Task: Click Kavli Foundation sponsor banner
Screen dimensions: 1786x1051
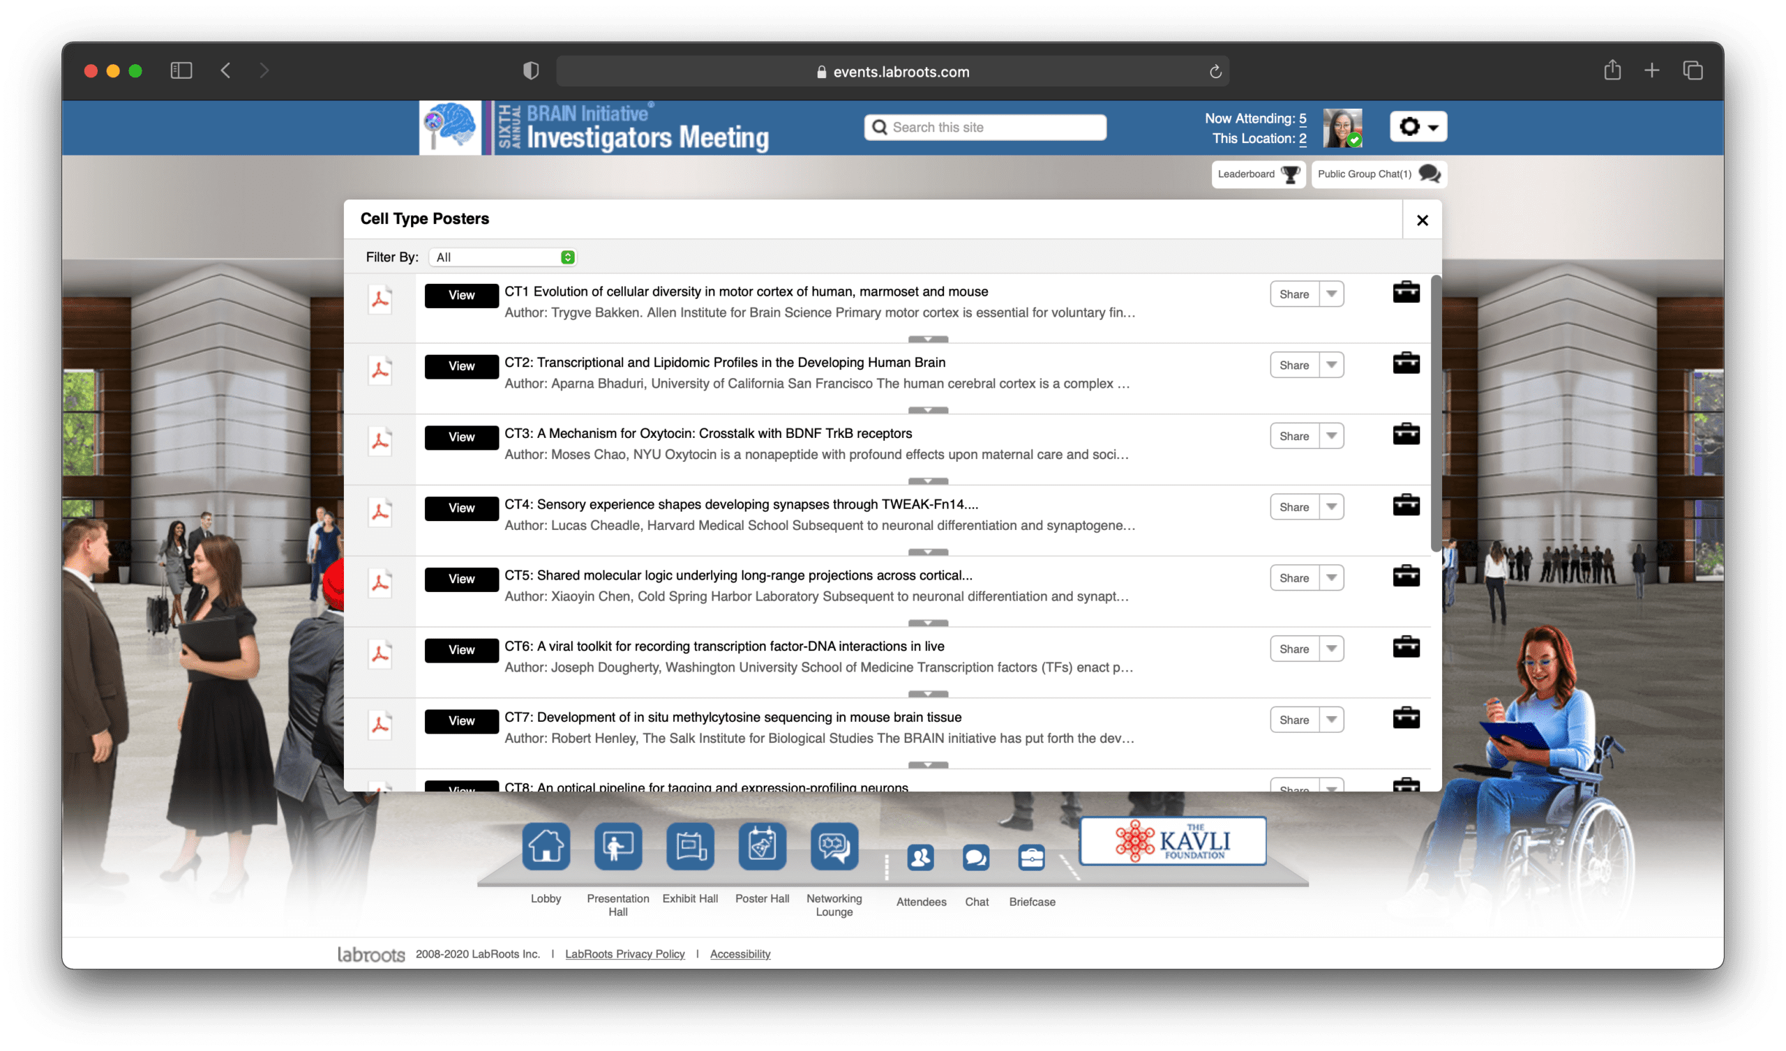Action: pos(1173,841)
